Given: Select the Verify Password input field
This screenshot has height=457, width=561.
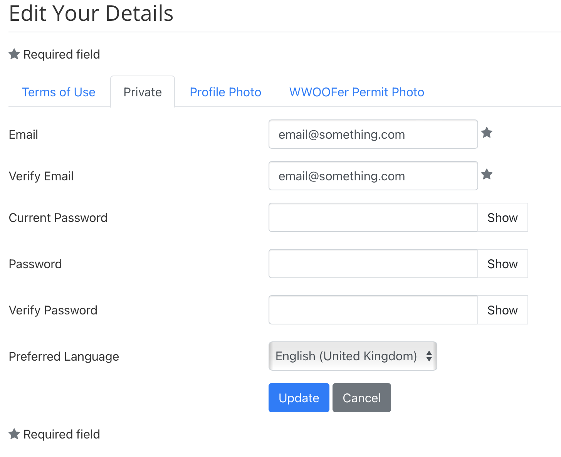Looking at the screenshot, I should (x=373, y=310).
